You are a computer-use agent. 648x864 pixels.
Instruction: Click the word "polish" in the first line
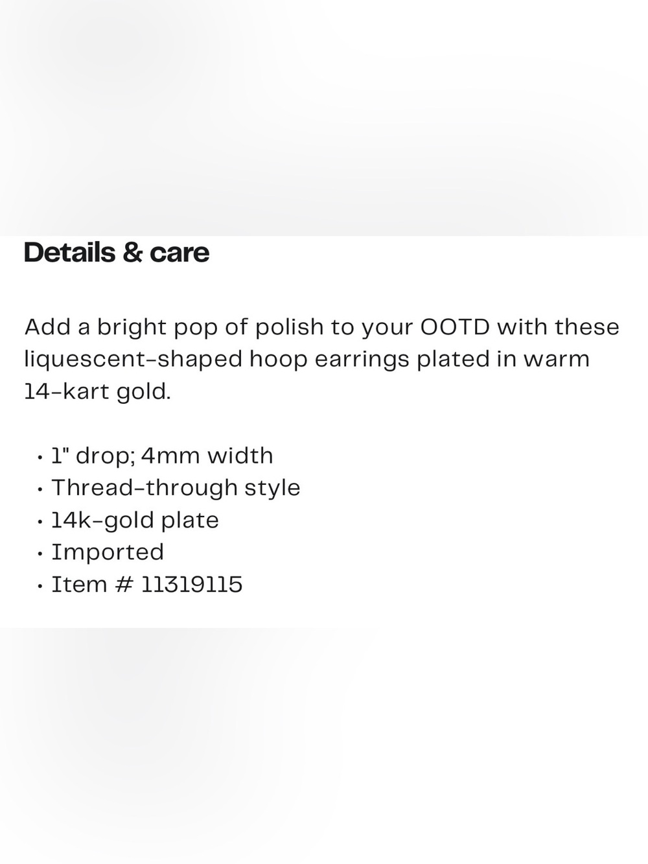(289, 328)
